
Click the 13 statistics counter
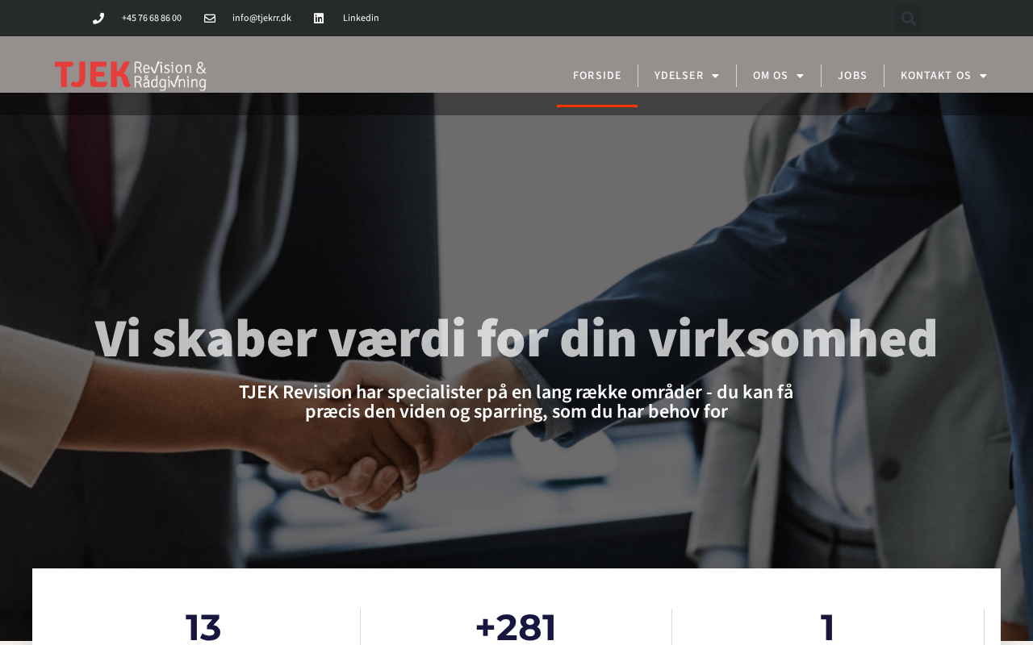(203, 627)
